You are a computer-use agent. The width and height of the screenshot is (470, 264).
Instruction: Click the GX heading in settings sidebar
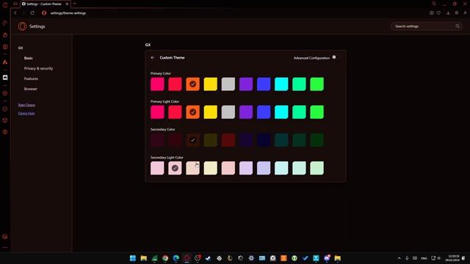(x=21, y=48)
